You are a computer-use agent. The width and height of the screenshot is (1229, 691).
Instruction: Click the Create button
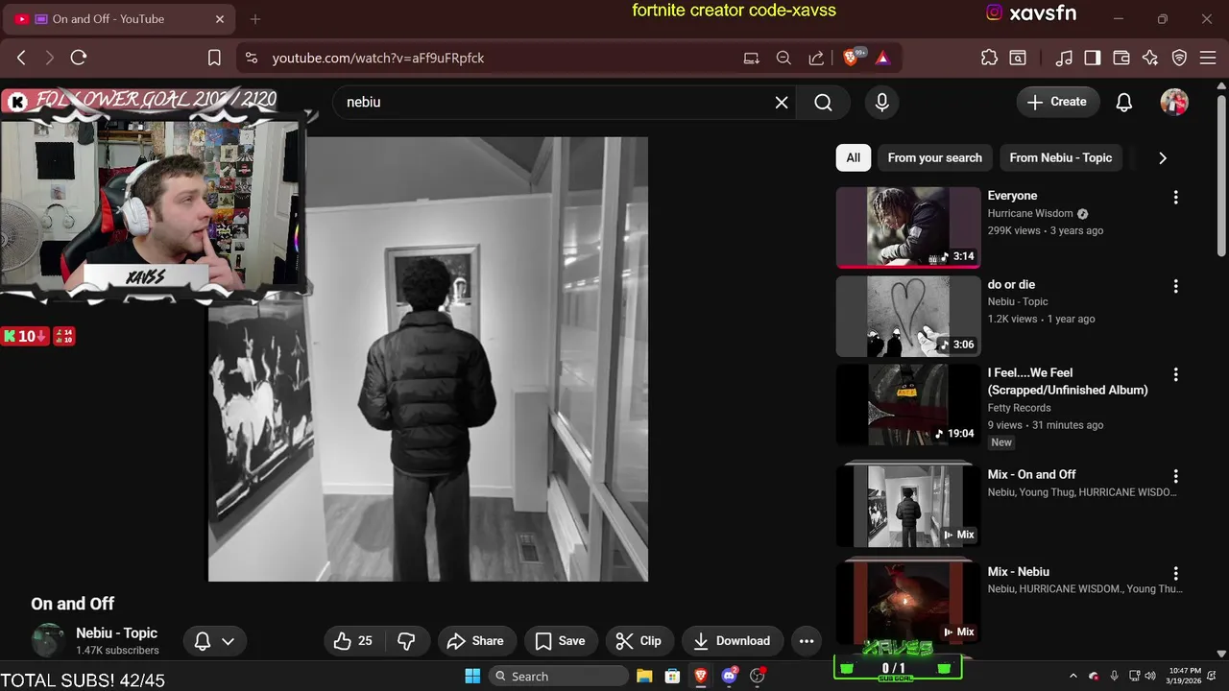pyautogui.click(x=1057, y=102)
